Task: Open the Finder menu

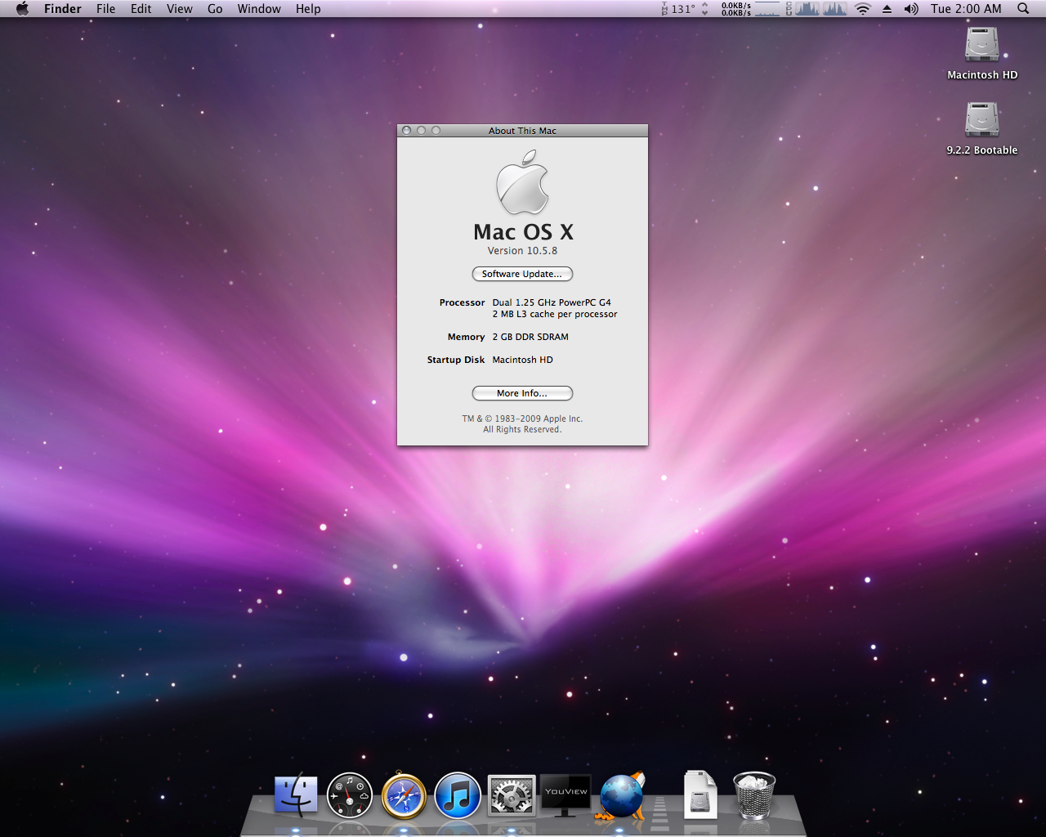Action: (63, 9)
